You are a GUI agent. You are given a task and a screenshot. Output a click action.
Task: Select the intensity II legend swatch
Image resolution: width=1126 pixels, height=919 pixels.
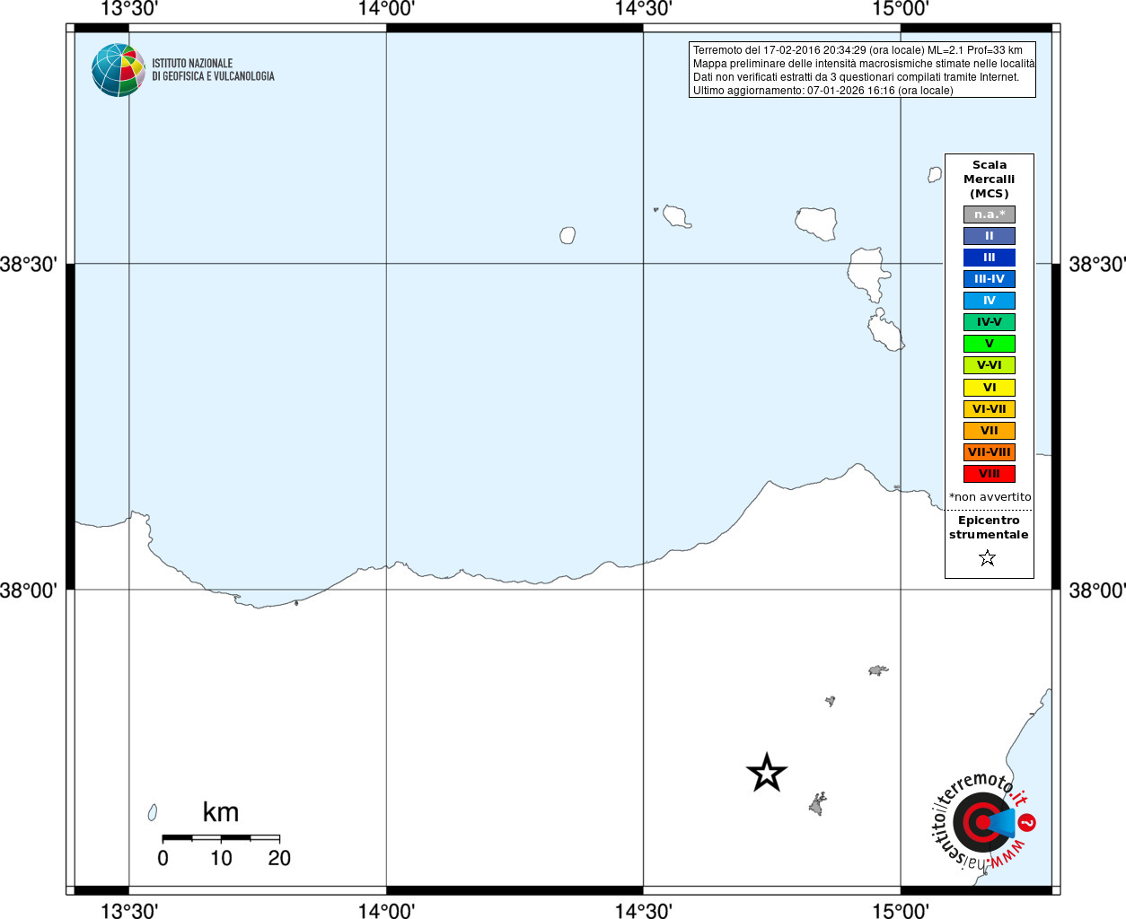[990, 236]
